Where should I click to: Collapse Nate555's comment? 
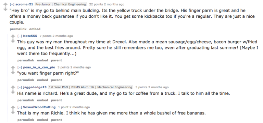20,36
